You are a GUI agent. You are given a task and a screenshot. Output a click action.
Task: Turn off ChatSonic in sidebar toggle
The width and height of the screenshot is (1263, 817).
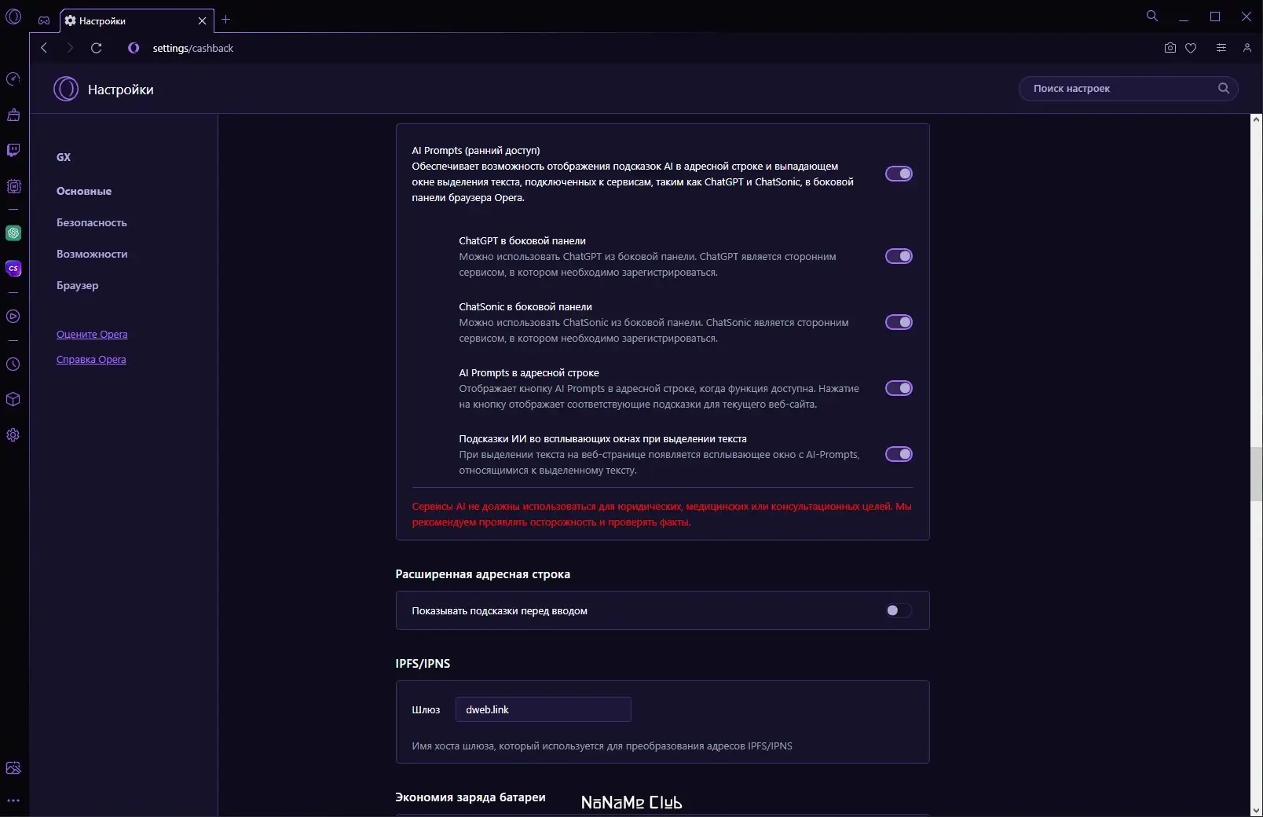coord(899,322)
